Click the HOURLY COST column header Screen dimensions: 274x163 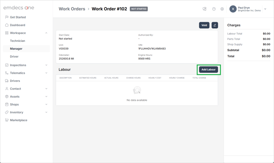[155, 78]
